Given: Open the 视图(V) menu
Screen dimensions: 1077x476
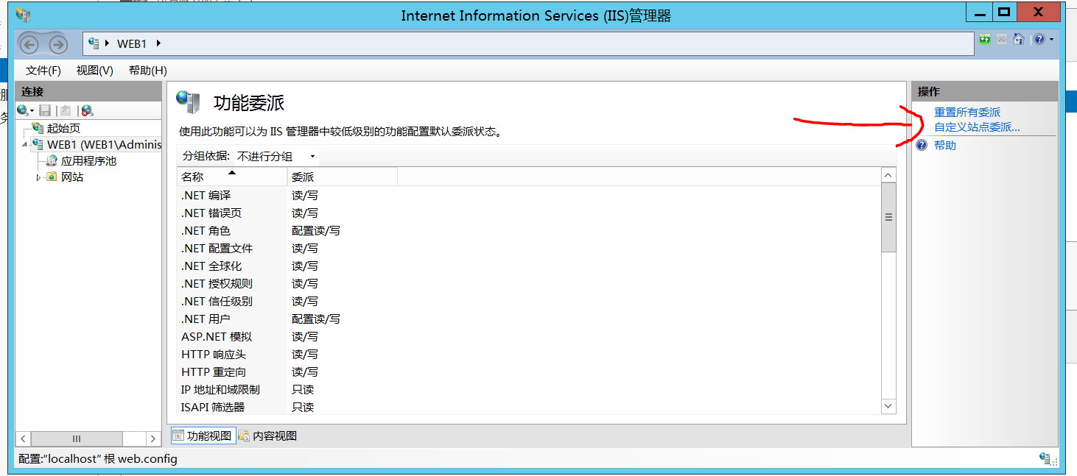Looking at the screenshot, I should pyautogui.click(x=95, y=71).
